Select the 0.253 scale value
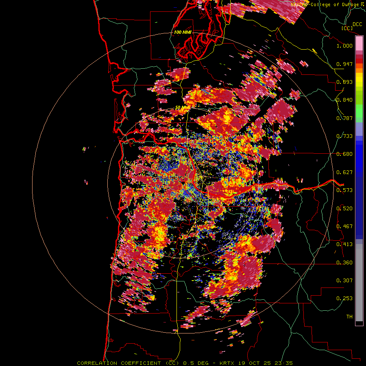 (344, 298)
